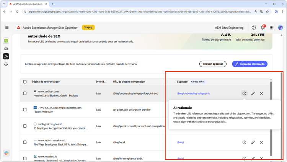Viewport: 287px width, 162px height.
Task: Open the Chrome profile icon
Action: coord(276,11)
